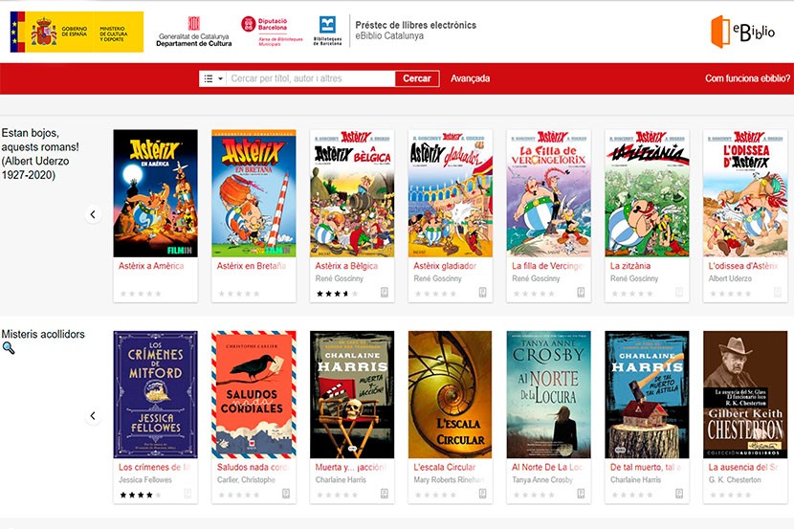Click the magnifying glass under Misteris acollidors
The width and height of the screenshot is (794, 529).
8,348
